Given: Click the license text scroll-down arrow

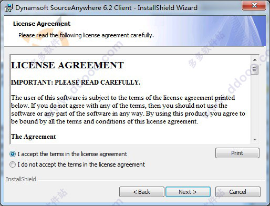Looking at the screenshot, I should click(x=255, y=140).
